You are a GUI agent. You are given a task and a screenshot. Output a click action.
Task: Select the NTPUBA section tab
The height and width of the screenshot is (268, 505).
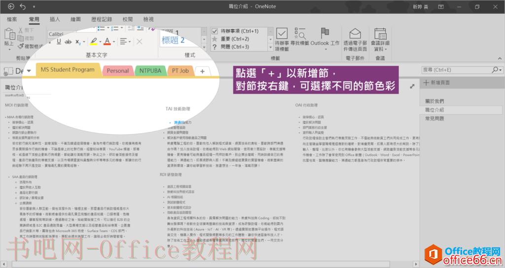pyautogui.click(x=150, y=71)
